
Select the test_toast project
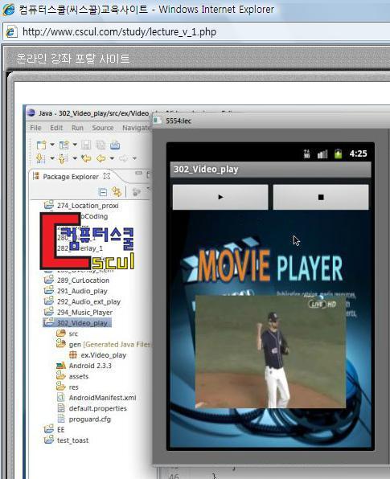pyautogui.click(x=72, y=440)
